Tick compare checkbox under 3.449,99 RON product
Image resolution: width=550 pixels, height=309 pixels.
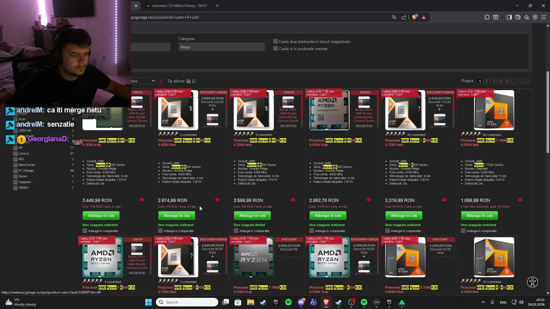click(85, 231)
